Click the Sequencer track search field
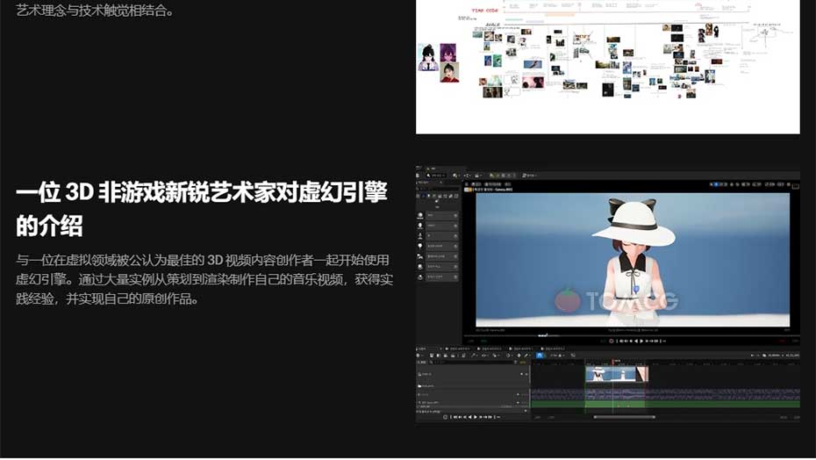816x460 pixels. (474, 362)
